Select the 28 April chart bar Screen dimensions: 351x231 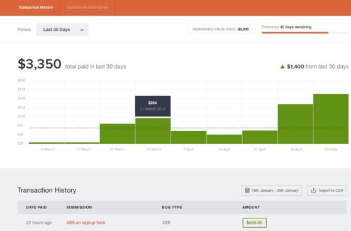point(295,124)
